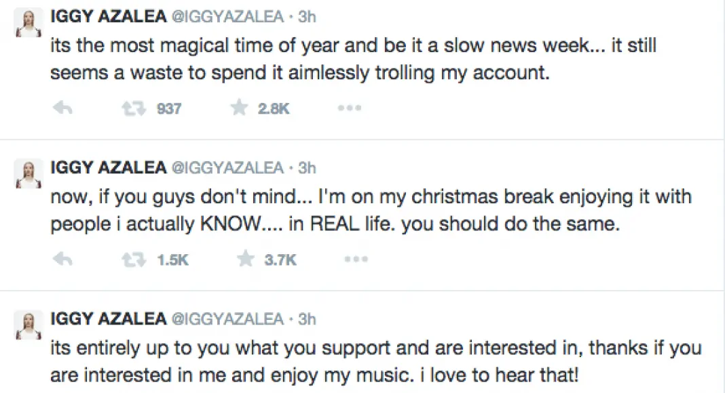Reply to the christmas break tweet

[62, 259]
